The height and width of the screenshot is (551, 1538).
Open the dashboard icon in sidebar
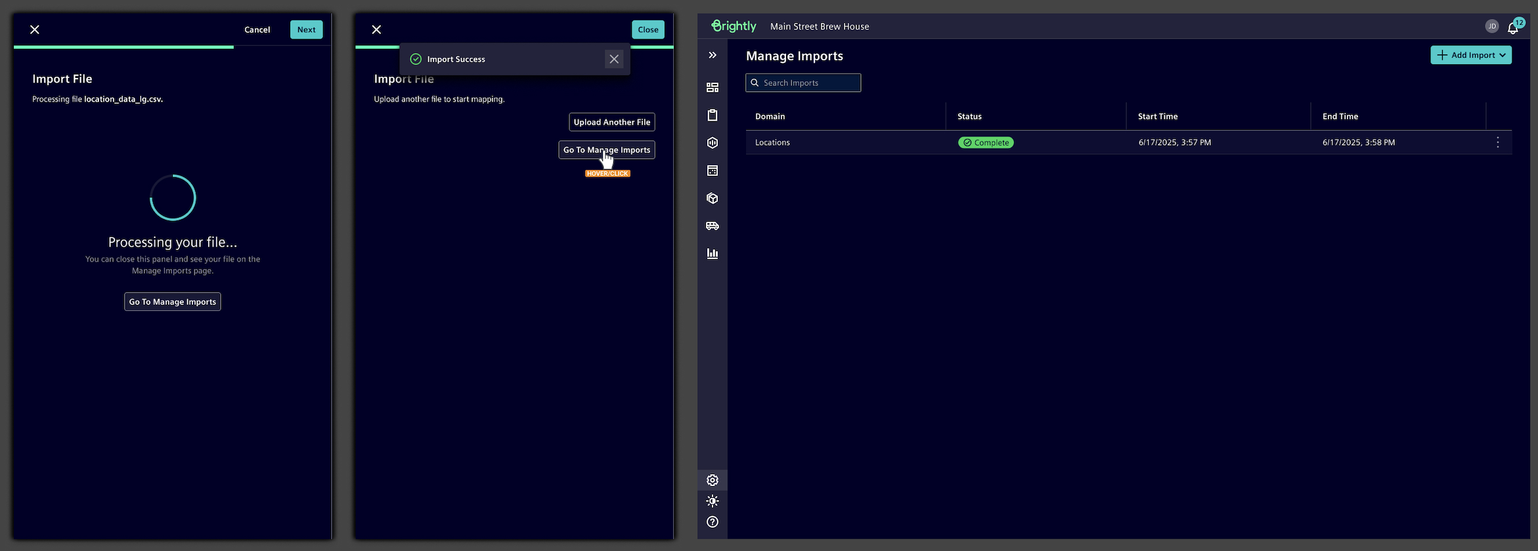tap(713, 87)
